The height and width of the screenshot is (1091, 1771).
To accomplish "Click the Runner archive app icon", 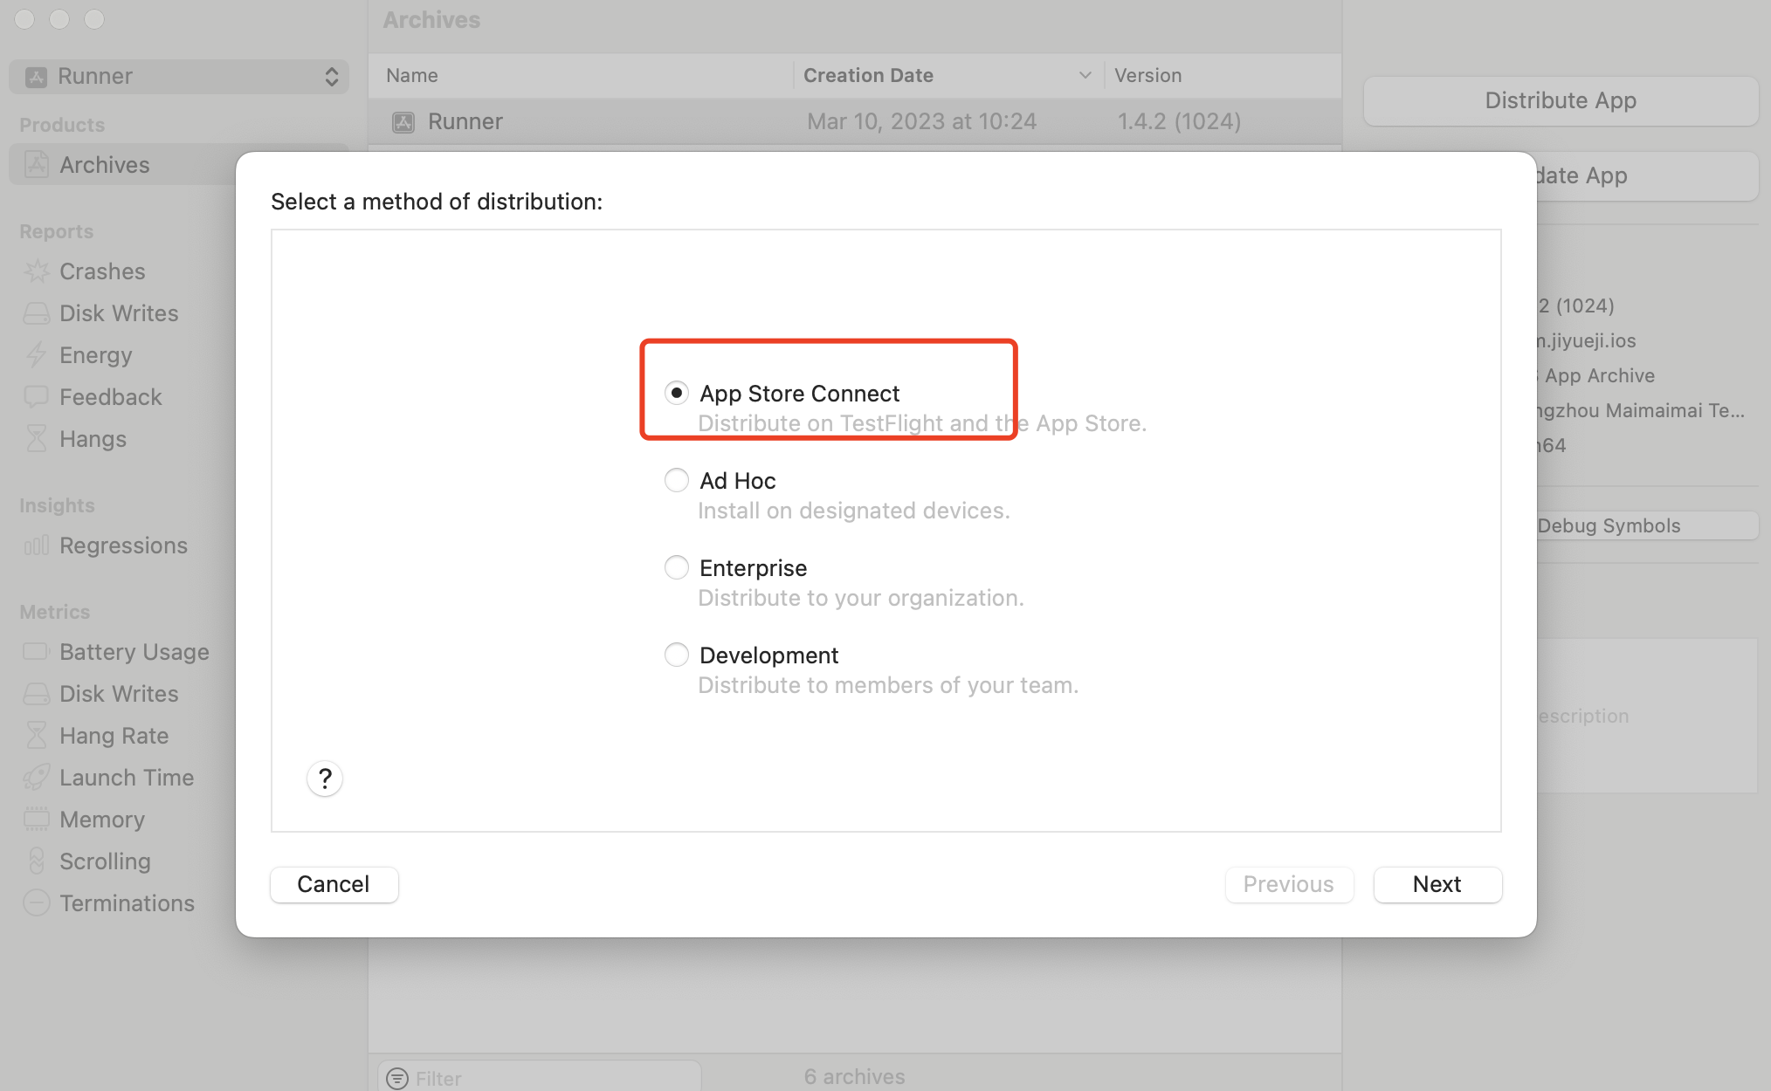I will point(403,122).
